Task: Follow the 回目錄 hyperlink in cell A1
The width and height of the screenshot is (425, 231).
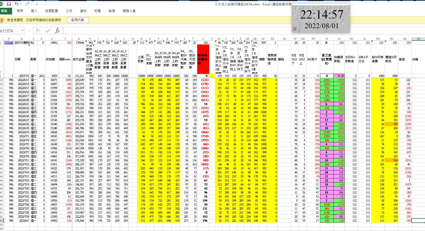Action: click(9, 43)
